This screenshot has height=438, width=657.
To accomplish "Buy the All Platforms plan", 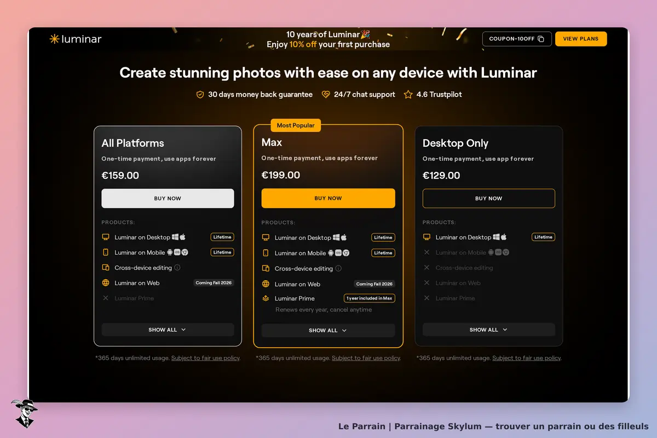I will coord(168,198).
